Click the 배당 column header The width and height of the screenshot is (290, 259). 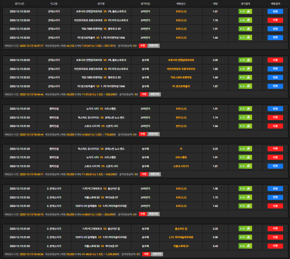tap(215, 3)
